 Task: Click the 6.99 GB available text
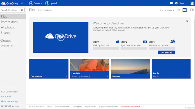tap(9, 92)
